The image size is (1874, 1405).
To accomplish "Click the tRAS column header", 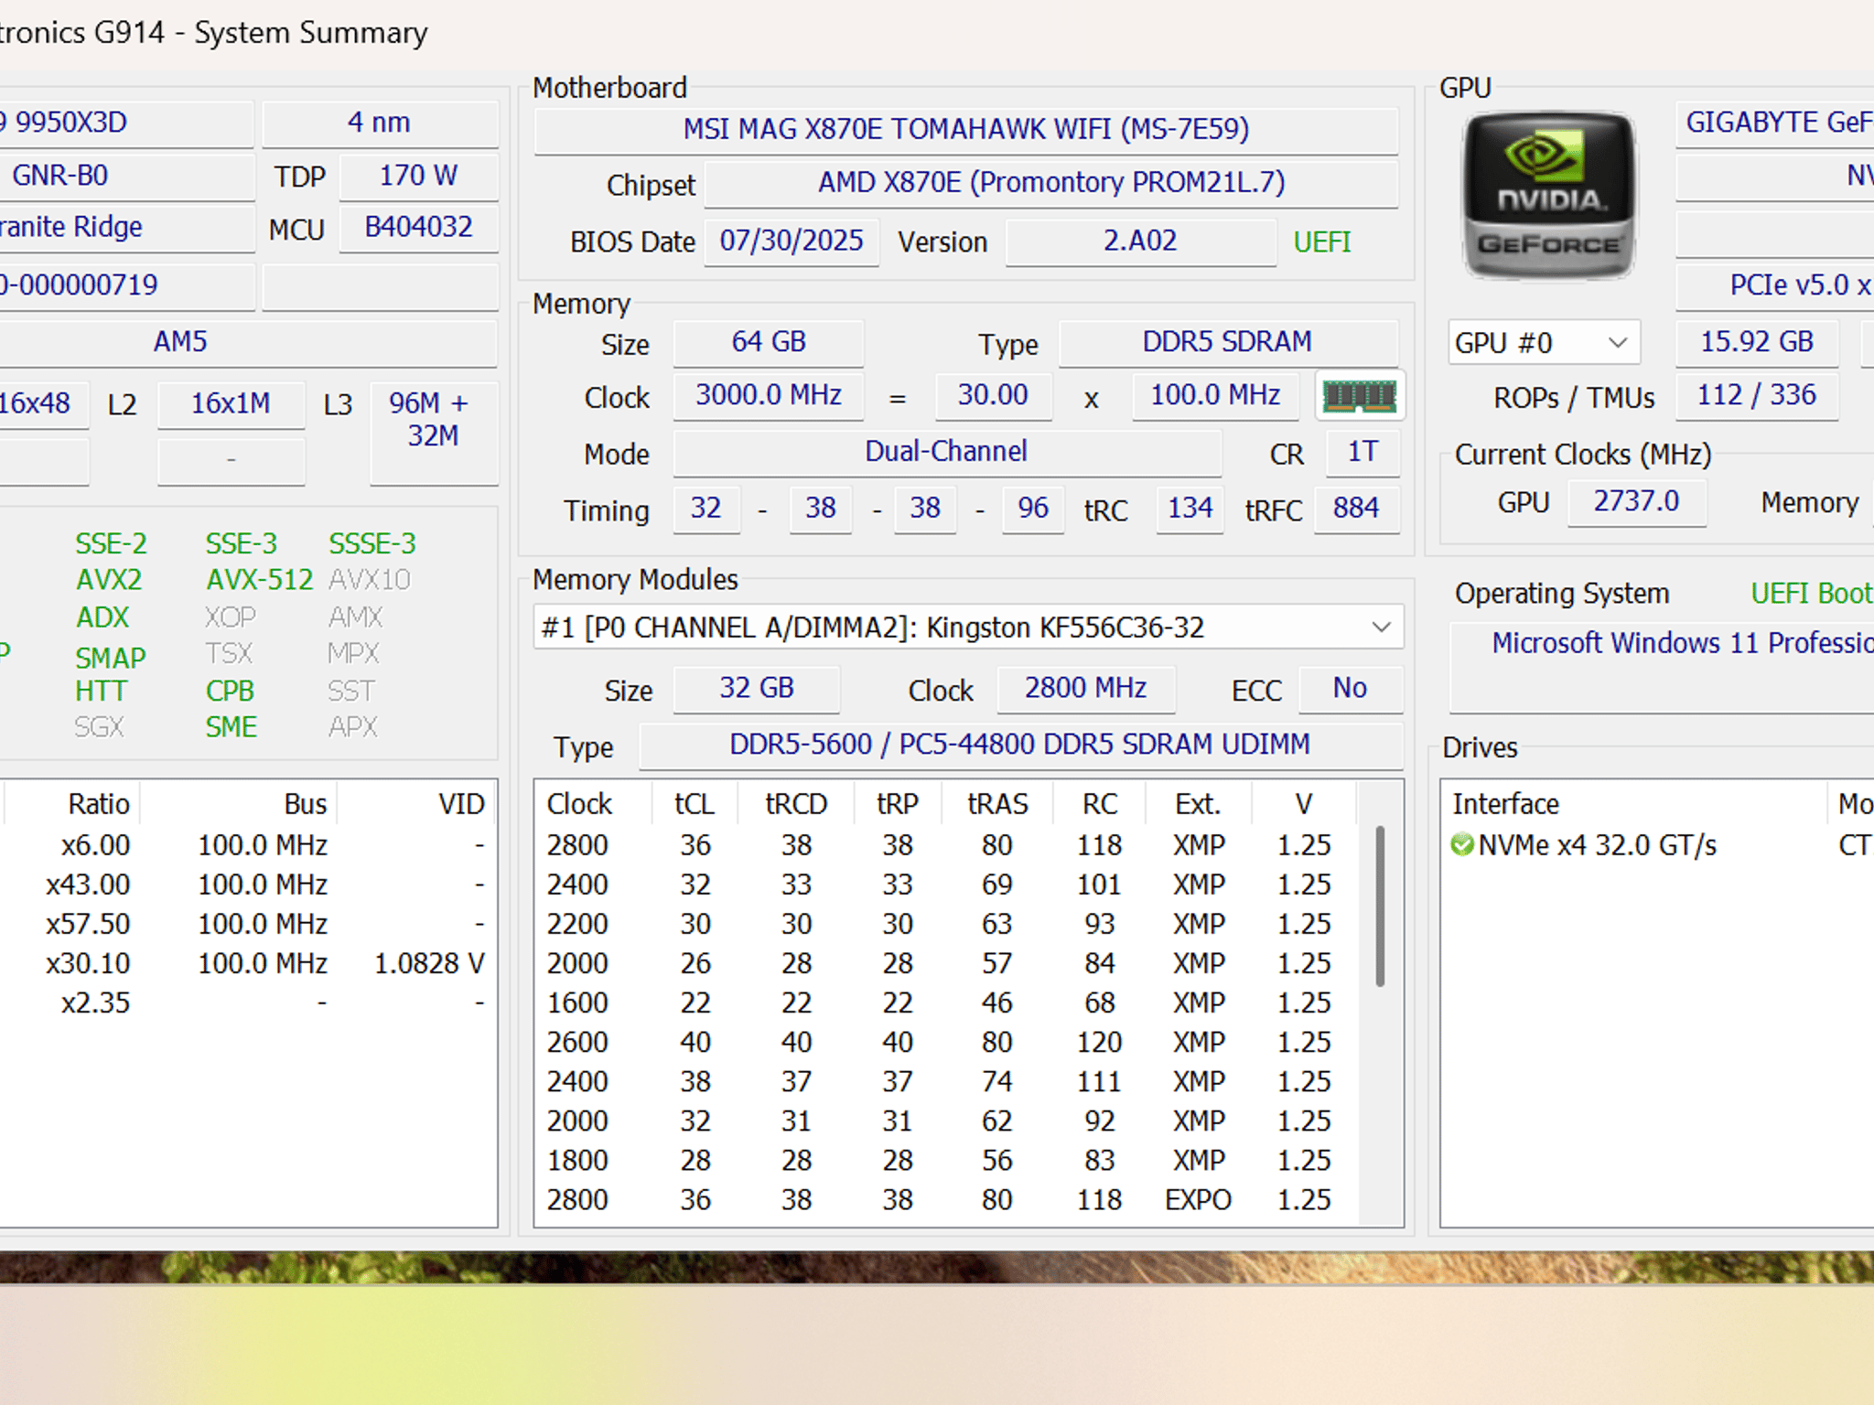I will point(997,805).
